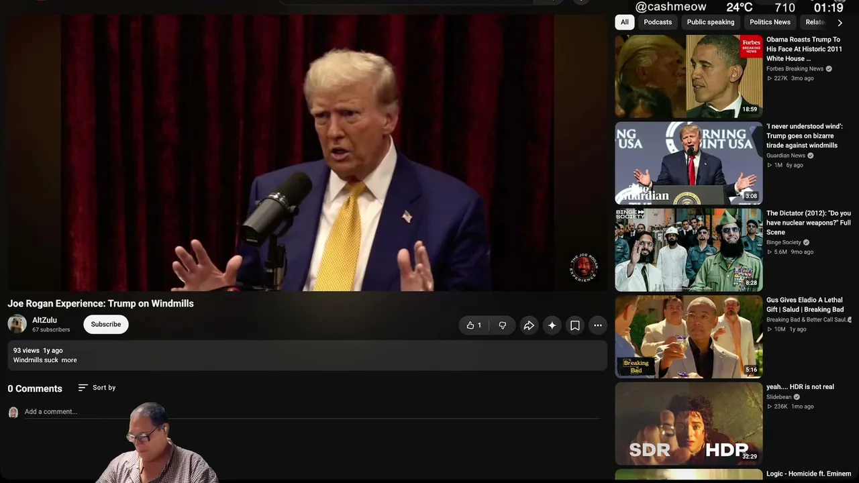This screenshot has height=483, width=859.
Task: Open the Sort by comments menu
Action: click(97, 388)
